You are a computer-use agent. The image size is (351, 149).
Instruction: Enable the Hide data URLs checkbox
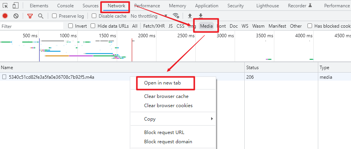(x=93, y=26)
